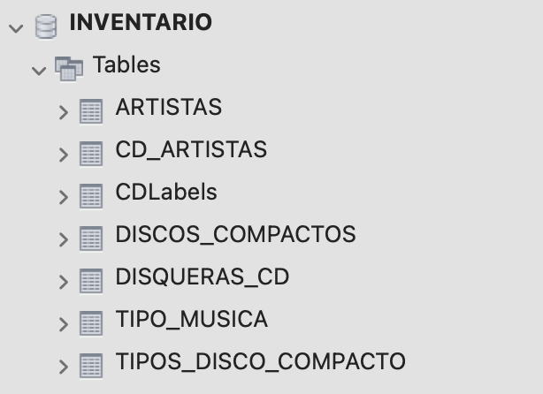The image size is (543, 394).
Task: Select the Tables group label
Action: tap(126, 64)
